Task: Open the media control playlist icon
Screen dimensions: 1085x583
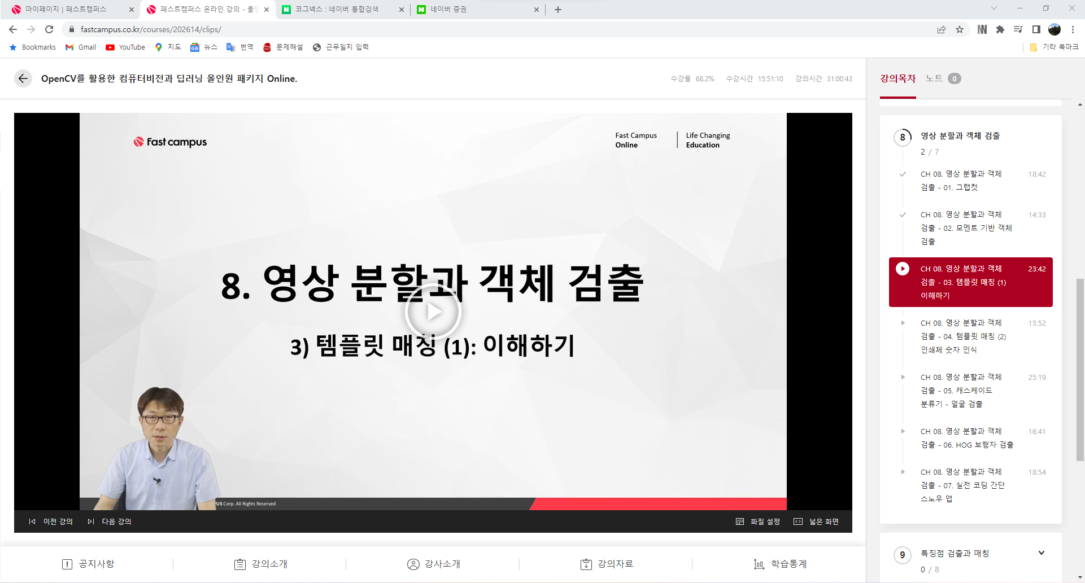Action: [1018, 29]
